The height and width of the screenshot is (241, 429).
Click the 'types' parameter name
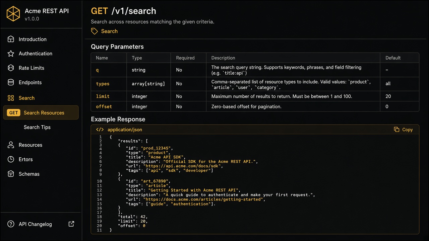pos(103,84)
